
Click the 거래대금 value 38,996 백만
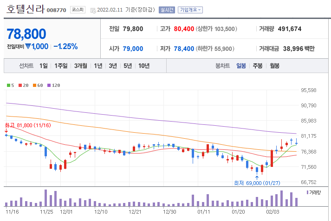click(299, 49)
